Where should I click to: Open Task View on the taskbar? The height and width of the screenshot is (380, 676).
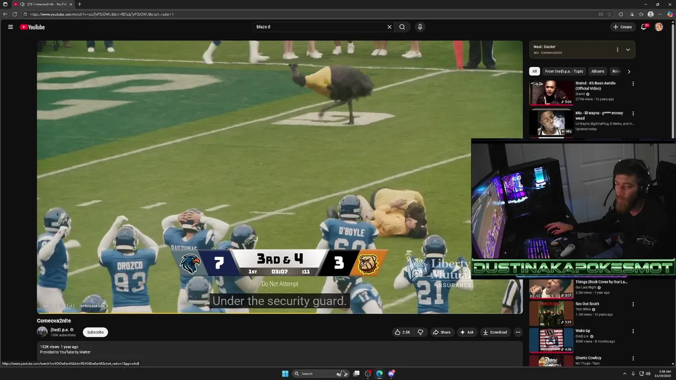pyautogui.click(x=356, y=374)
